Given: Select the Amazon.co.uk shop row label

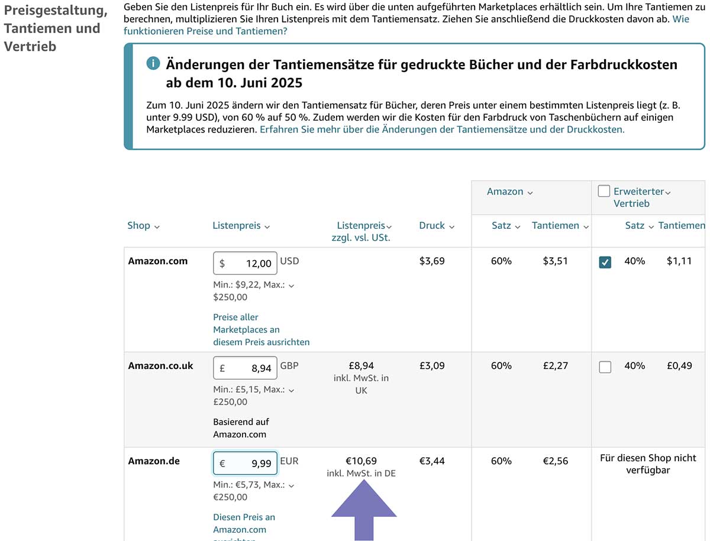Looking at the screenshot, I should [160, 365].
